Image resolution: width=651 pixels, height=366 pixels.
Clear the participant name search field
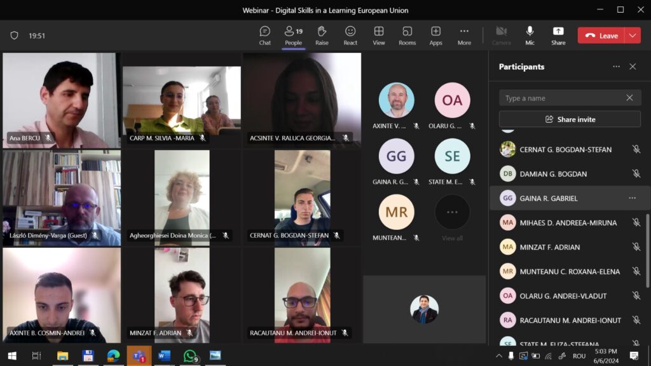[629, 98]
